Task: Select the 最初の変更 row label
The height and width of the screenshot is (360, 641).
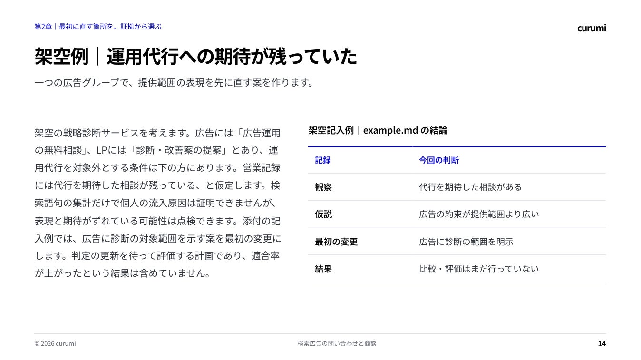Action: pos(336,242)
